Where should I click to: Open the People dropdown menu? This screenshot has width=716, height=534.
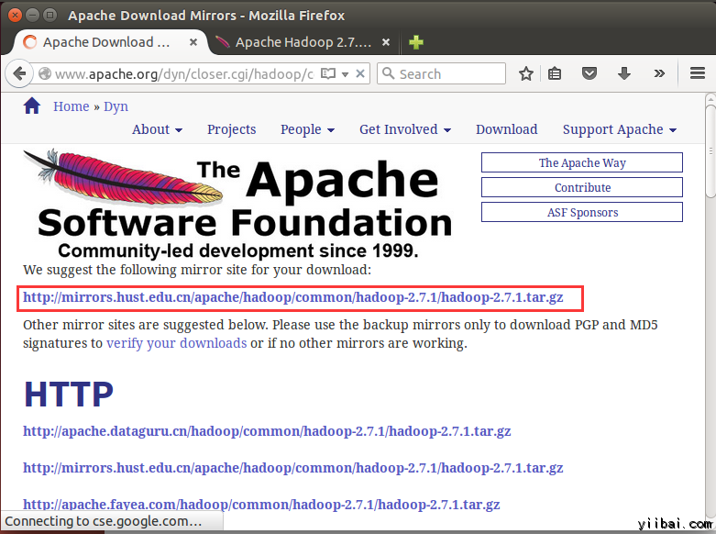point(307,129)
